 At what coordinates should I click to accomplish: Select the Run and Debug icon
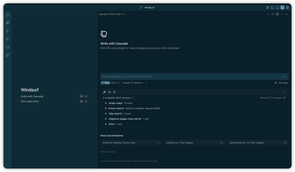point(7,38)
